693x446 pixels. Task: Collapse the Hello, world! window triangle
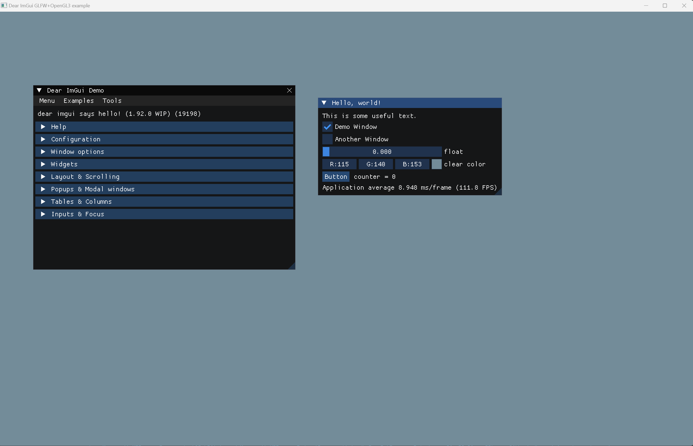324,103
